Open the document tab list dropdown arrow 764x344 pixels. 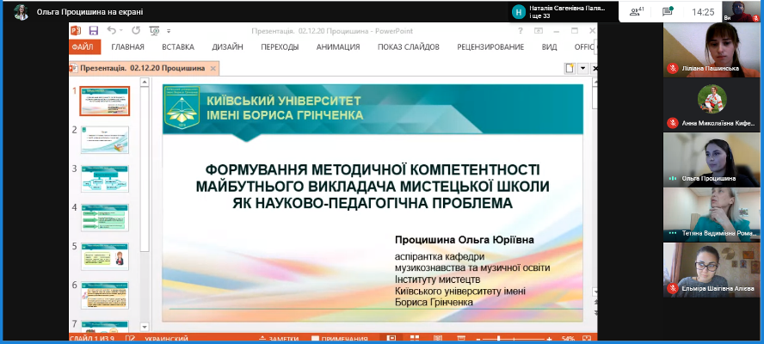[x=582, y=68]
